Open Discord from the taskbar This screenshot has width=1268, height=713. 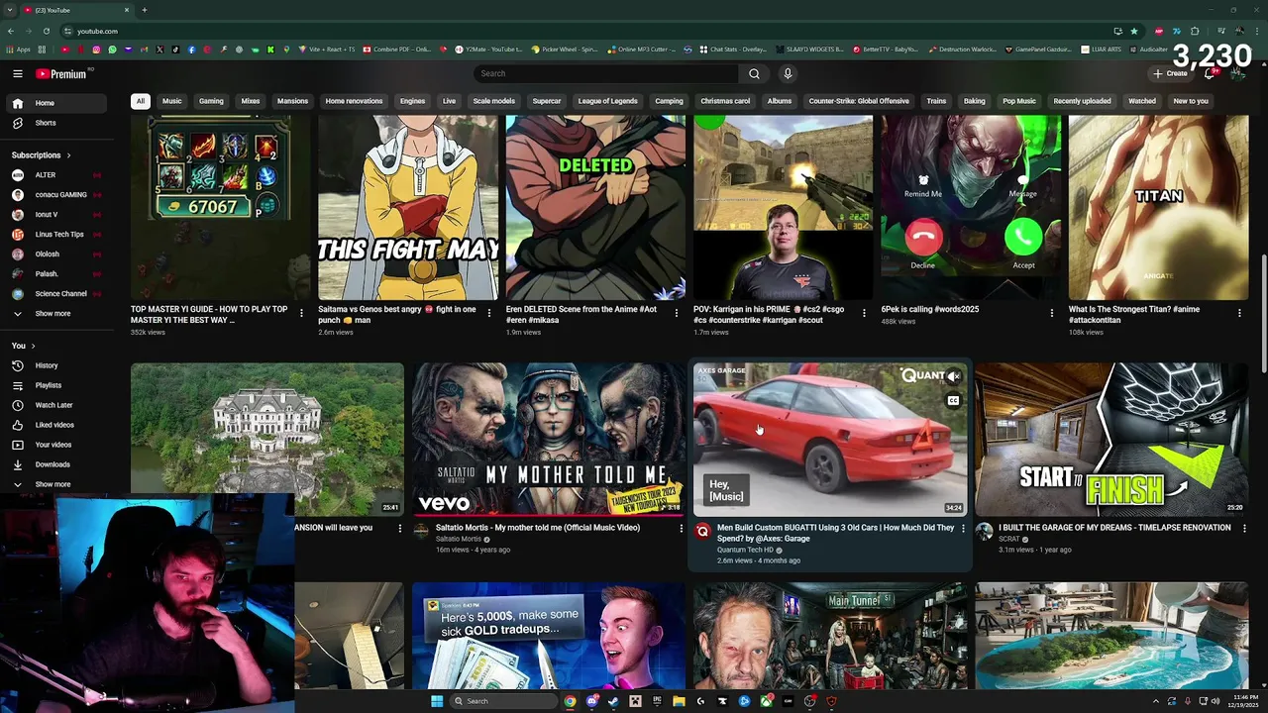591,701
